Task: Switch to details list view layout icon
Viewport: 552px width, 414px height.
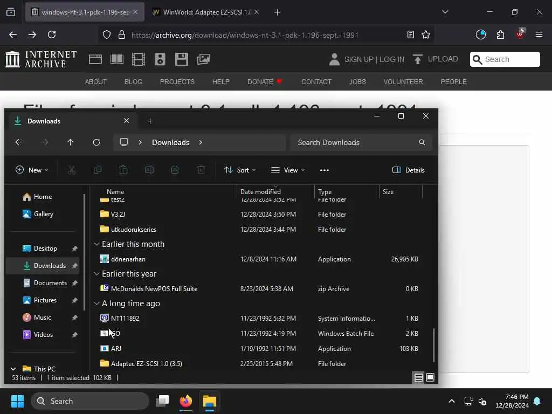Action: [x=418, y=378]
